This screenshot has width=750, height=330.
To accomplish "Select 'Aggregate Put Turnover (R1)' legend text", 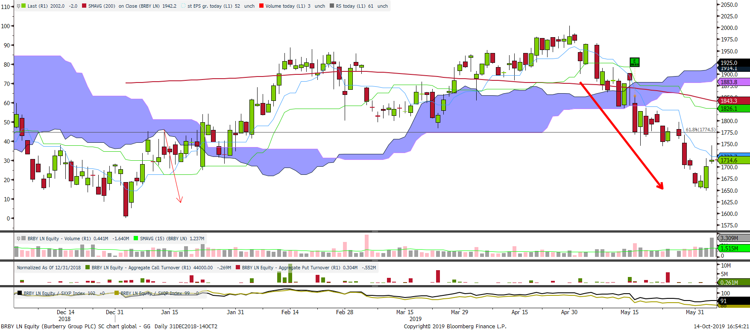I will (x=291, y=268).
